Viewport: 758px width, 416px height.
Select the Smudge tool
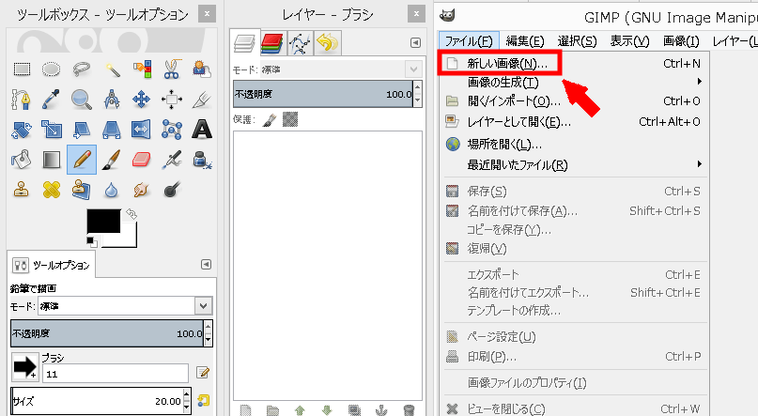(142, 190)
